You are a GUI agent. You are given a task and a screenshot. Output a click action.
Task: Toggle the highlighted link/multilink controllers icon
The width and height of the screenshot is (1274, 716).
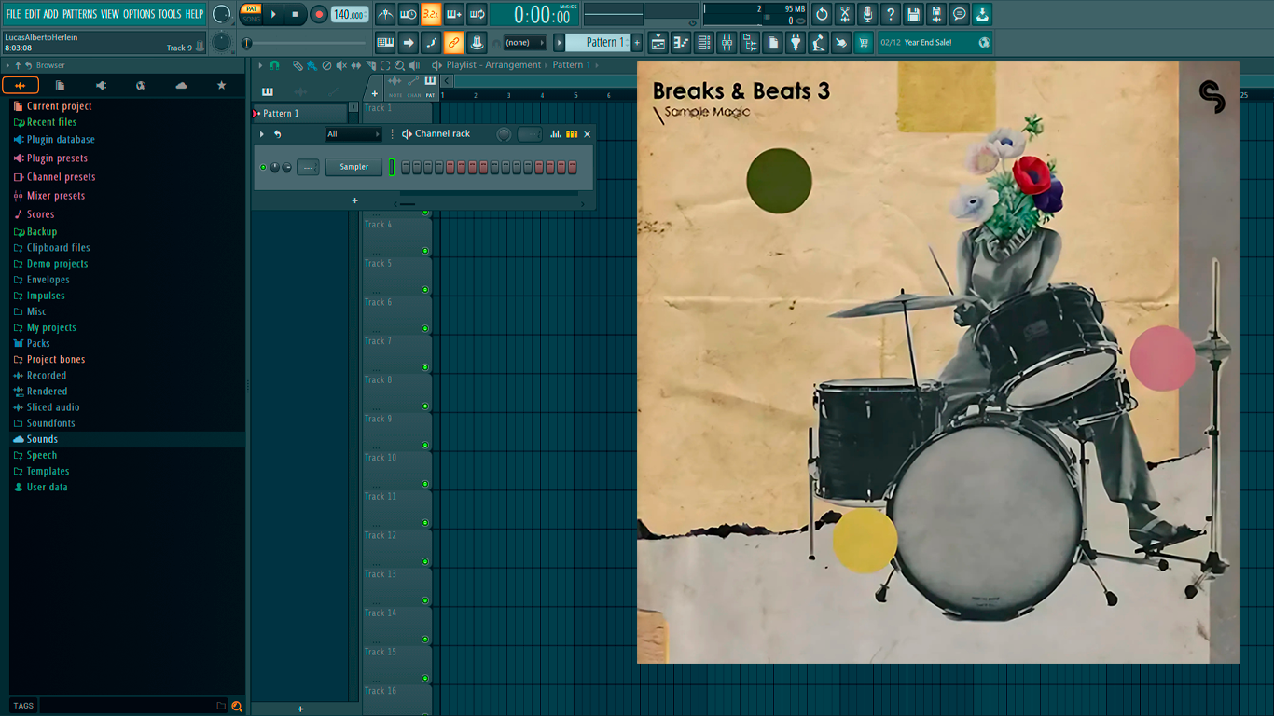[x=454, y=42]
